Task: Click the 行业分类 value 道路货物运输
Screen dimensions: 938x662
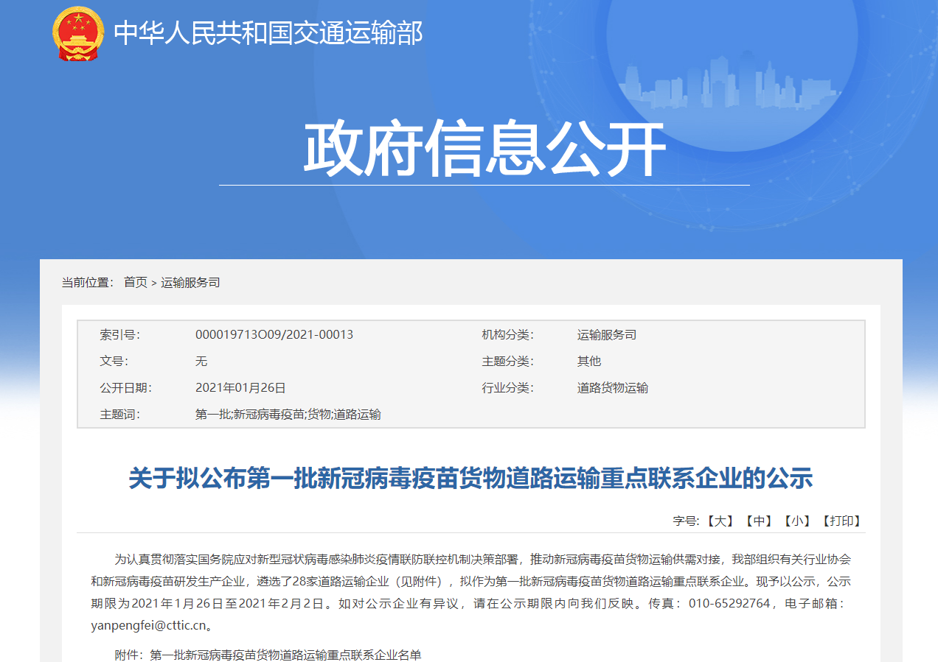Action: point(612,387)
